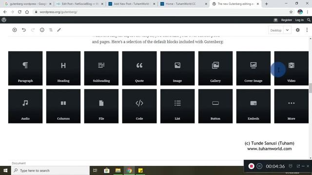Open Sticky Notes from taskbar
This screenshot has height=175, width=312.
click(x=140, y=171)
